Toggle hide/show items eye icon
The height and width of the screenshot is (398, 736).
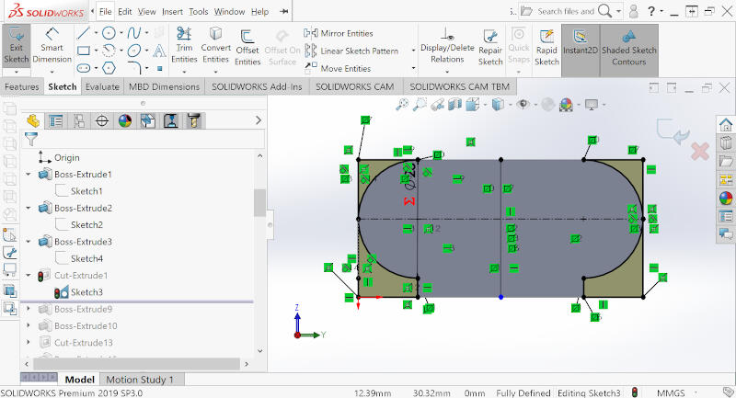point(523,104)
